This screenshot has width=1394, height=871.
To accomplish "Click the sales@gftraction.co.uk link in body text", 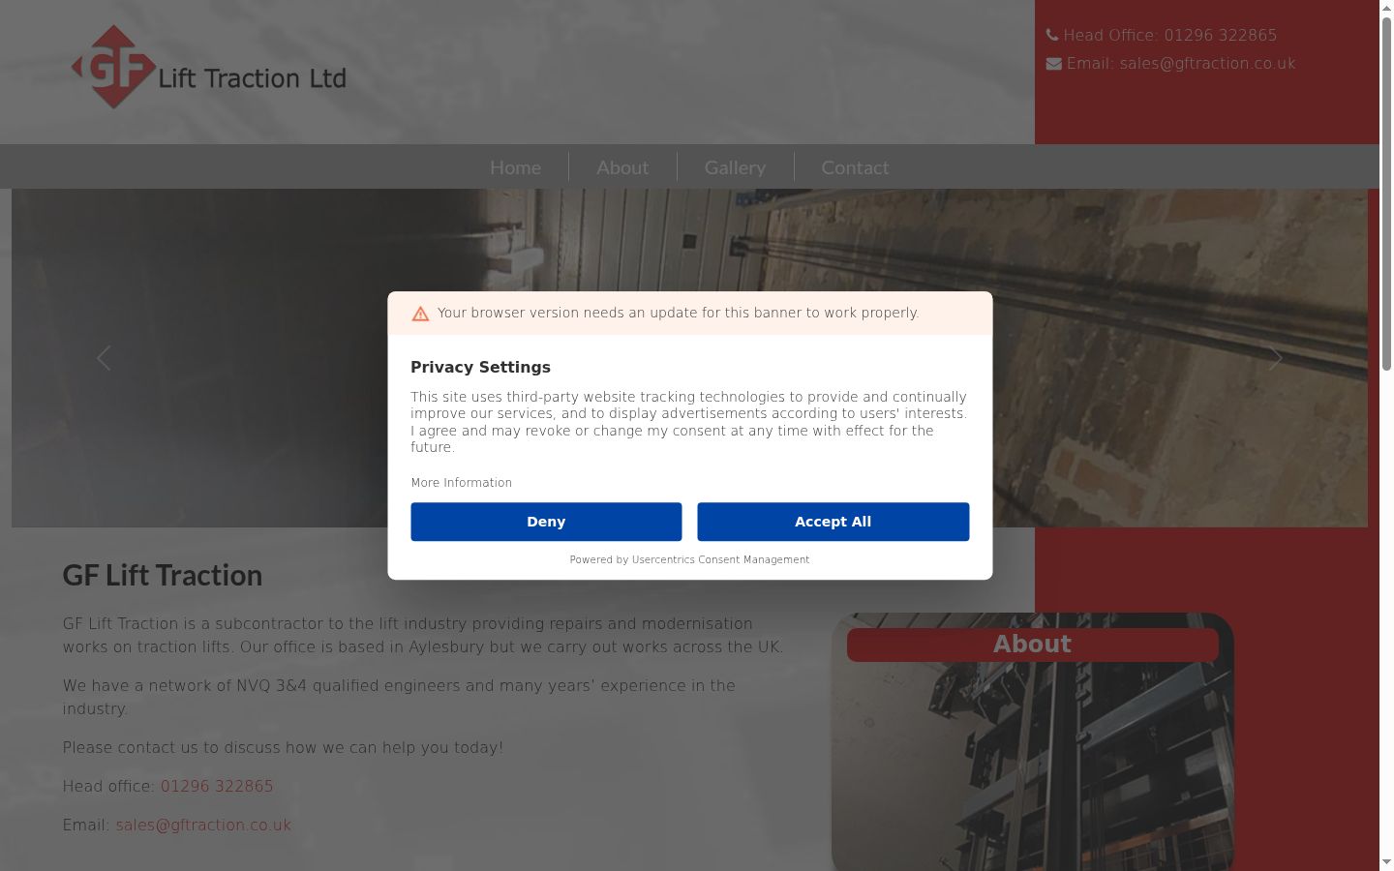I will coord(203,825).
